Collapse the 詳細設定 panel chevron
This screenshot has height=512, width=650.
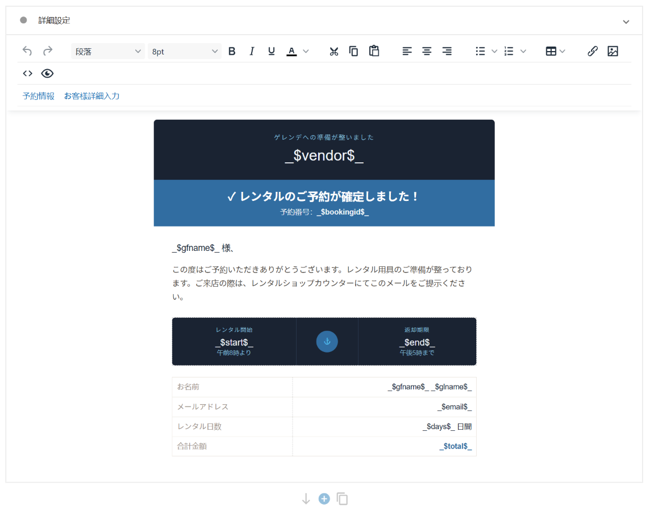pyautogui.click(x=626, y=22)
